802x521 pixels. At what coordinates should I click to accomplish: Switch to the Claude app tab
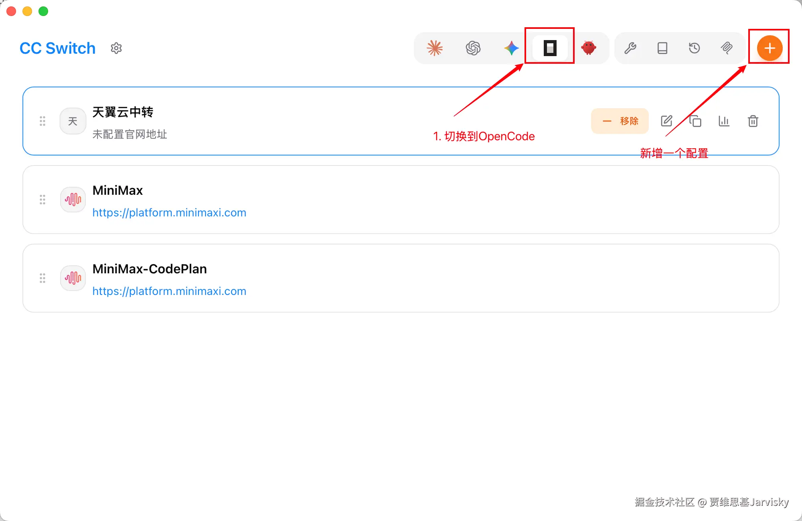(x=434, y=48)
